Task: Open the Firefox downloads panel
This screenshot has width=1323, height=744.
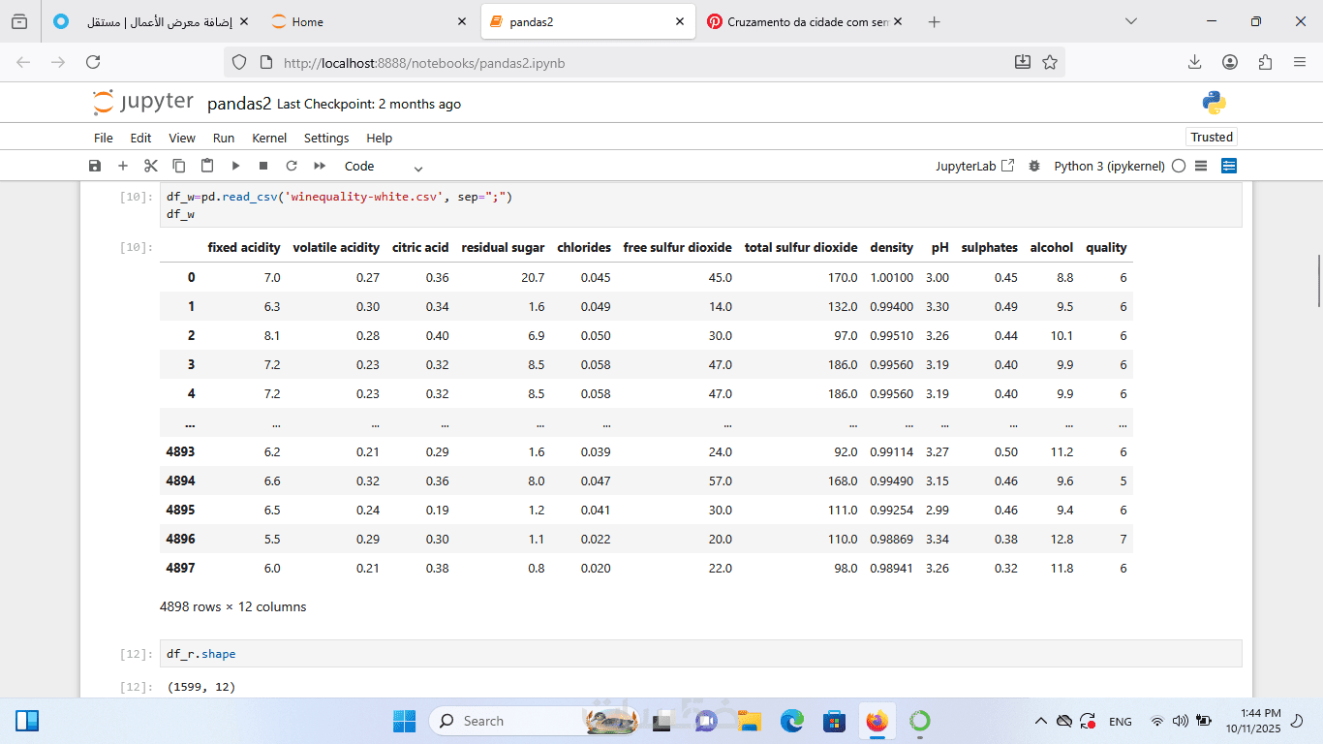Action: (x=1195, y=62)
